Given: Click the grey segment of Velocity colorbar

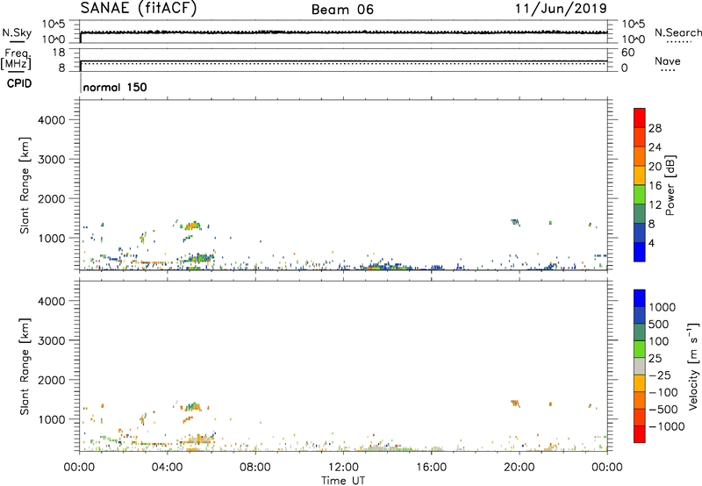Looking at the screenshot, I should click(640, 366).
